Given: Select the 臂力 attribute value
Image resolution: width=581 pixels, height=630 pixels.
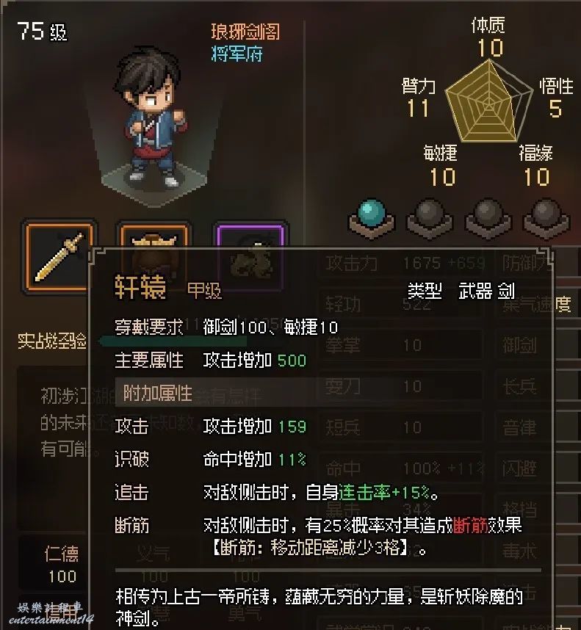Looking at the screenshot, I should coord(418,109).
